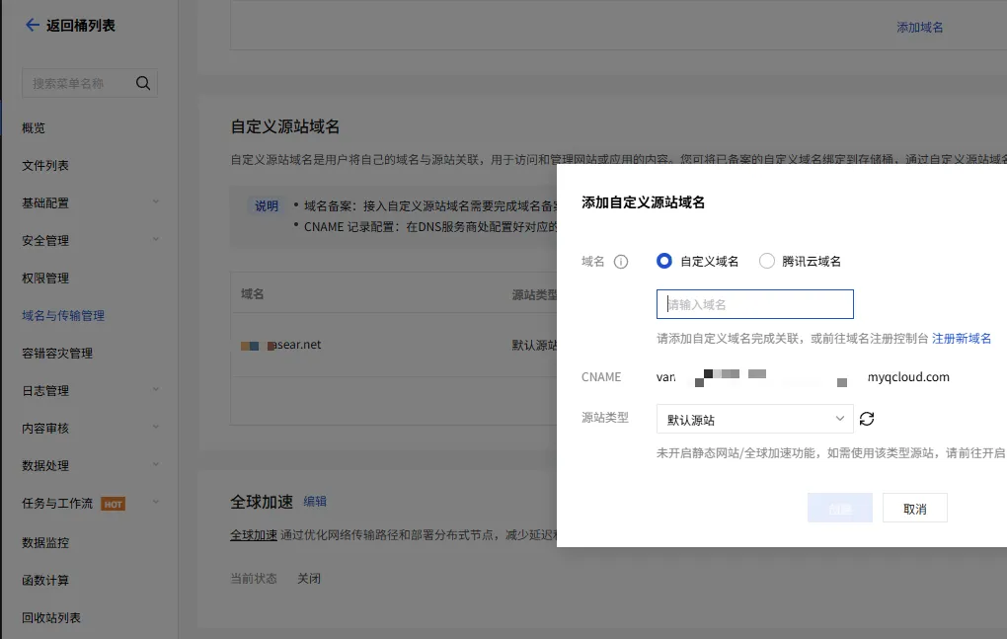Open 域名与传输管理 in the sidebar

(63, 316)
